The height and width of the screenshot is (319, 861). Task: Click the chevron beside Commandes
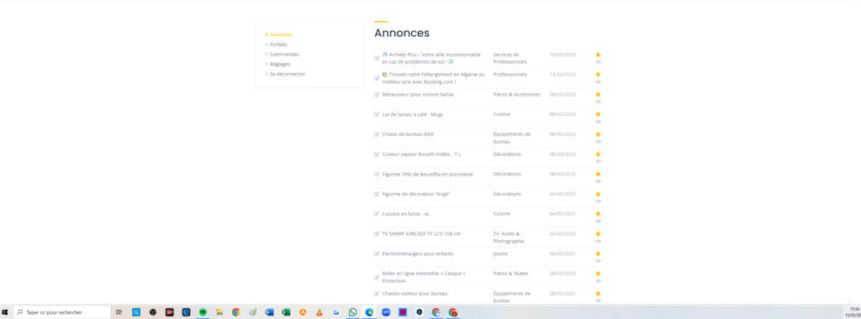267,55
